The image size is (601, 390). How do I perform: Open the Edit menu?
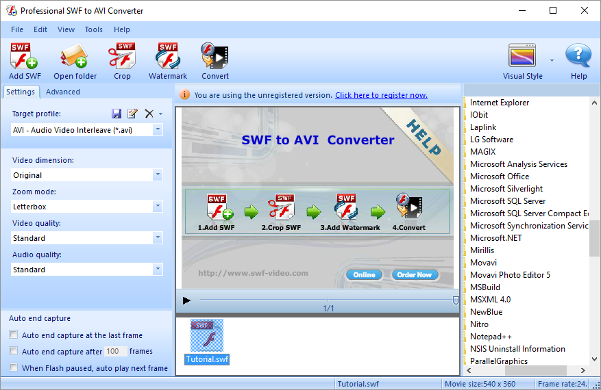coord(40,29)
